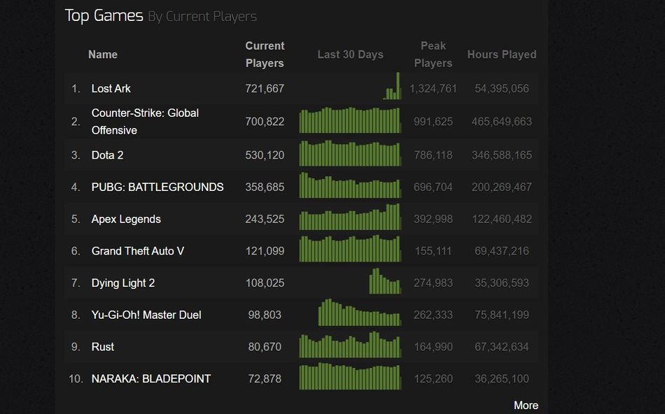The height and width of the screenshot is (414, 665).
Task: Select hours played value 346,588,165
Action: (x=502, y=155)
